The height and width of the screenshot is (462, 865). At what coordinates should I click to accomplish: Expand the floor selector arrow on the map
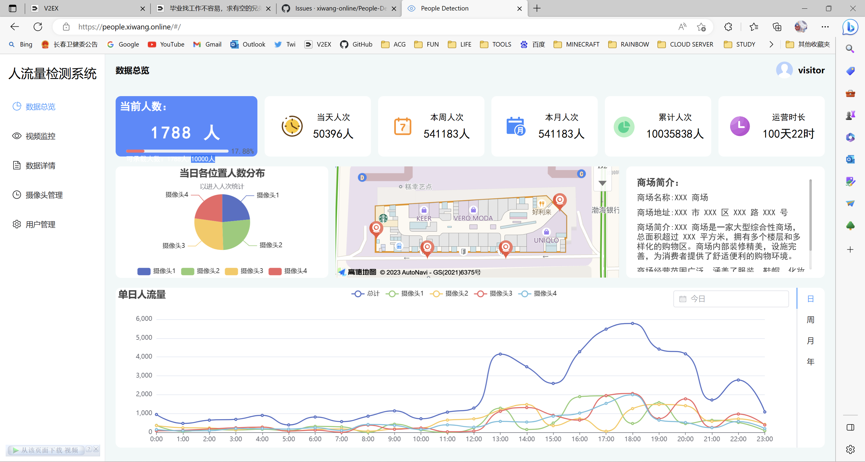pyautogui.click(x=602, y=184)
